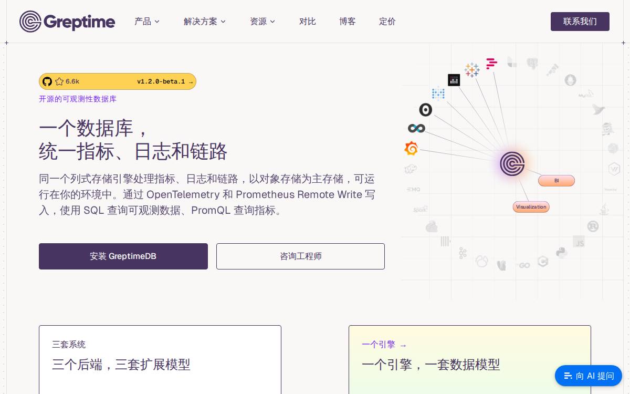Image resolution: width=630 pixels, height=394 pixels.
Task: Click the faded EMQ logo
Action: 414,189
